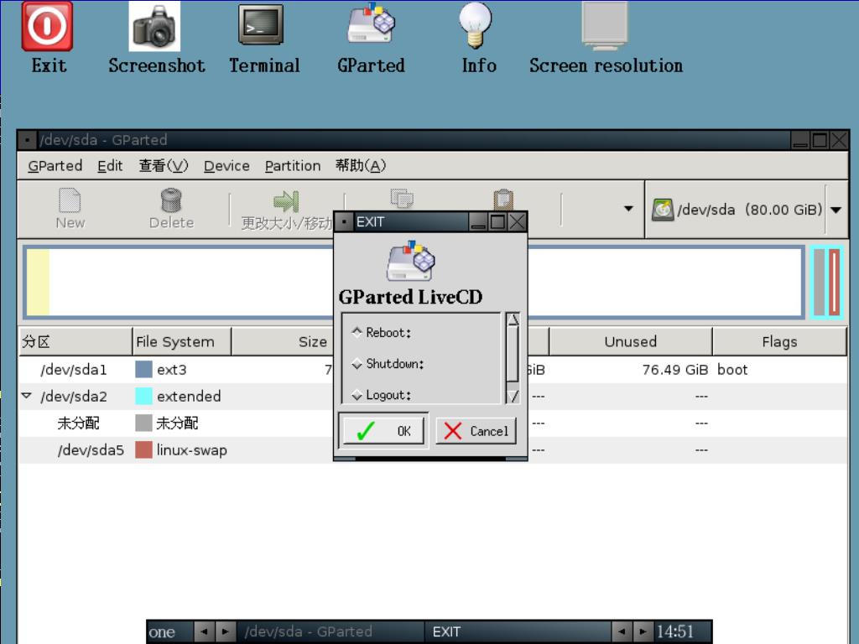This screenshot has height=644, width=859.
Task: Open the Info light bulb icon
Action: 475,24
